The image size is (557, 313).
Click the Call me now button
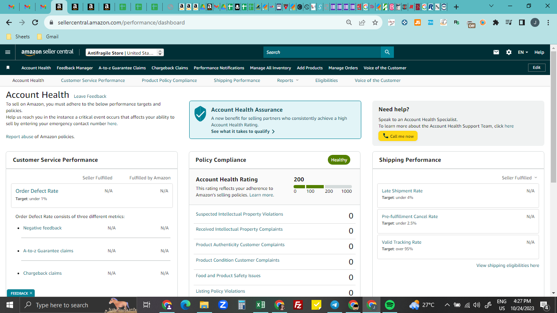click(398, 136)
